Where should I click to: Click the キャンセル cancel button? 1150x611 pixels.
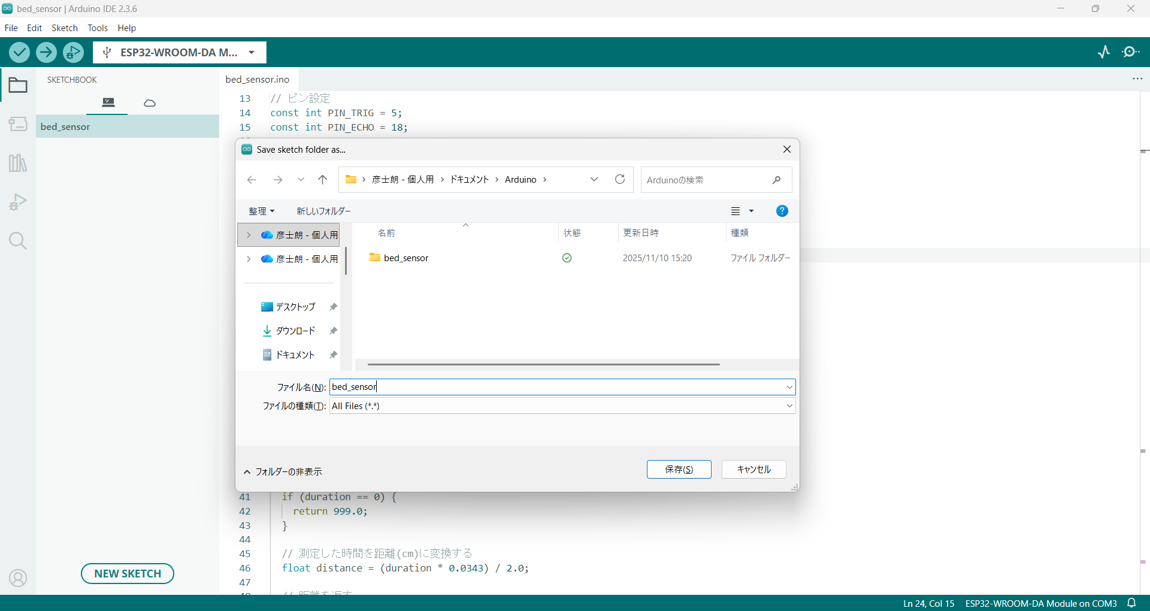click(x=754, y=470)
